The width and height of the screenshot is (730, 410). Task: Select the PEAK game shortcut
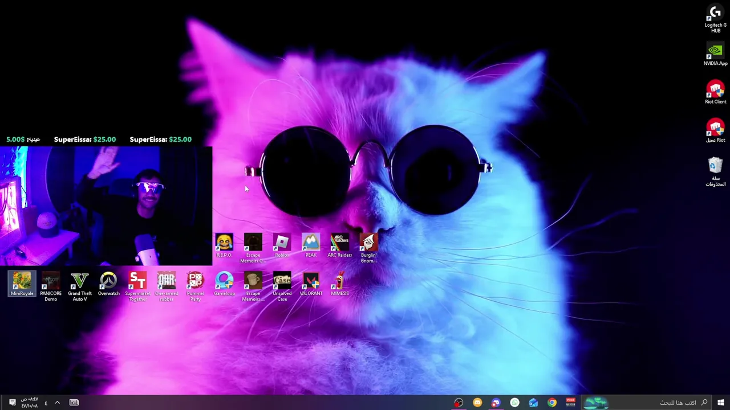coord(311,246)
